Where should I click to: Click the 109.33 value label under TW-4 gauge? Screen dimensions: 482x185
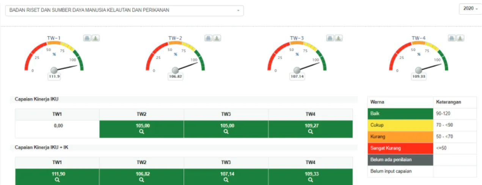click(419, 76)
